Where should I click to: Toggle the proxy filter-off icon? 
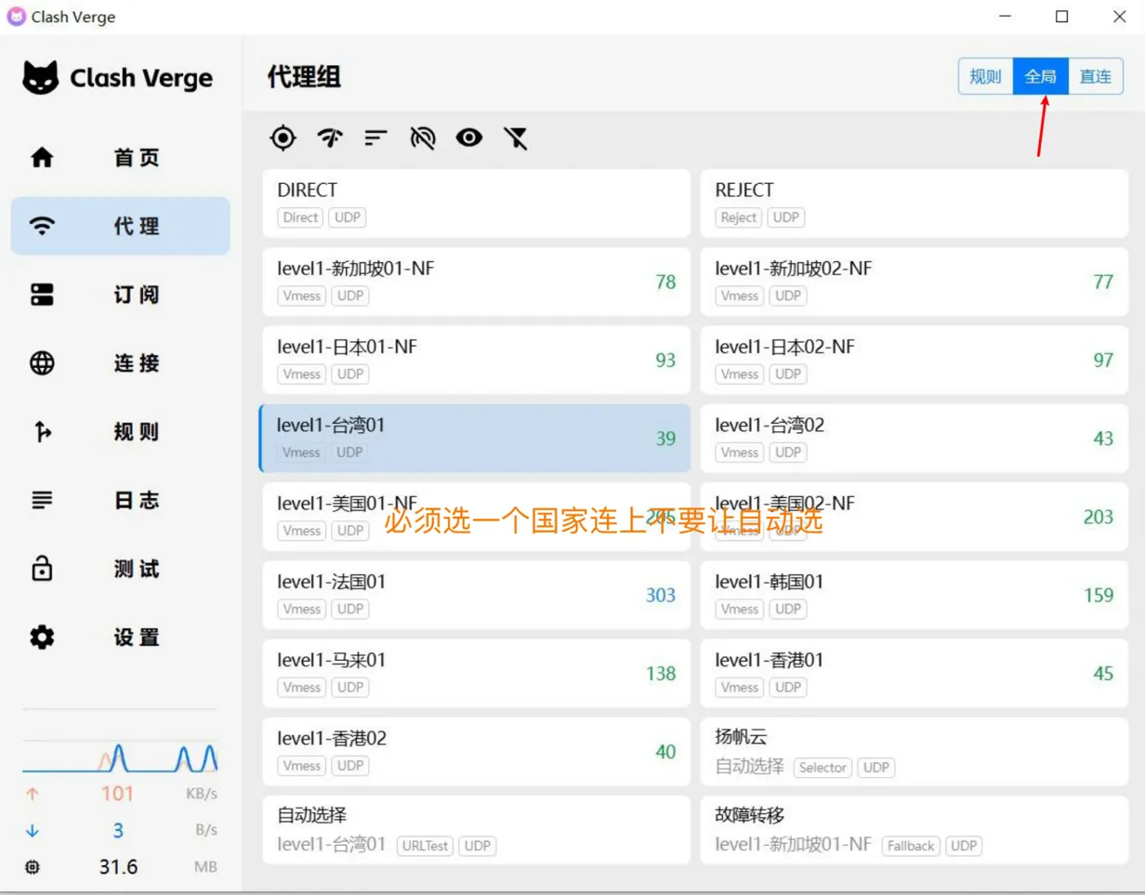(516, 138)
